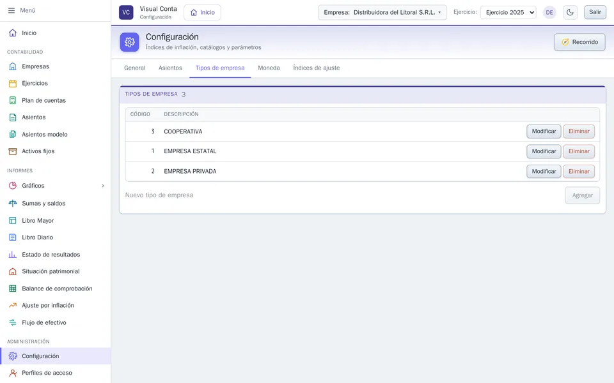This screenshot has height=383, width=614.
Task: Click the Perfiles de acceso user icon
Action: [x=13, y=373]
